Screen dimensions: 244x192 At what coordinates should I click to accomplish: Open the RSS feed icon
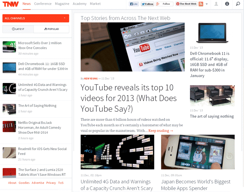[201, 4]
